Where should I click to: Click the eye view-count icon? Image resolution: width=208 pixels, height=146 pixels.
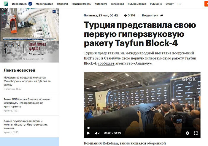[x=125, y=15]
